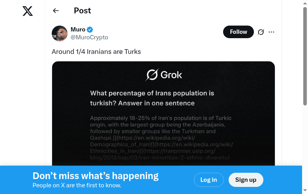Open the three-dot More menu

tap(271, 32)
